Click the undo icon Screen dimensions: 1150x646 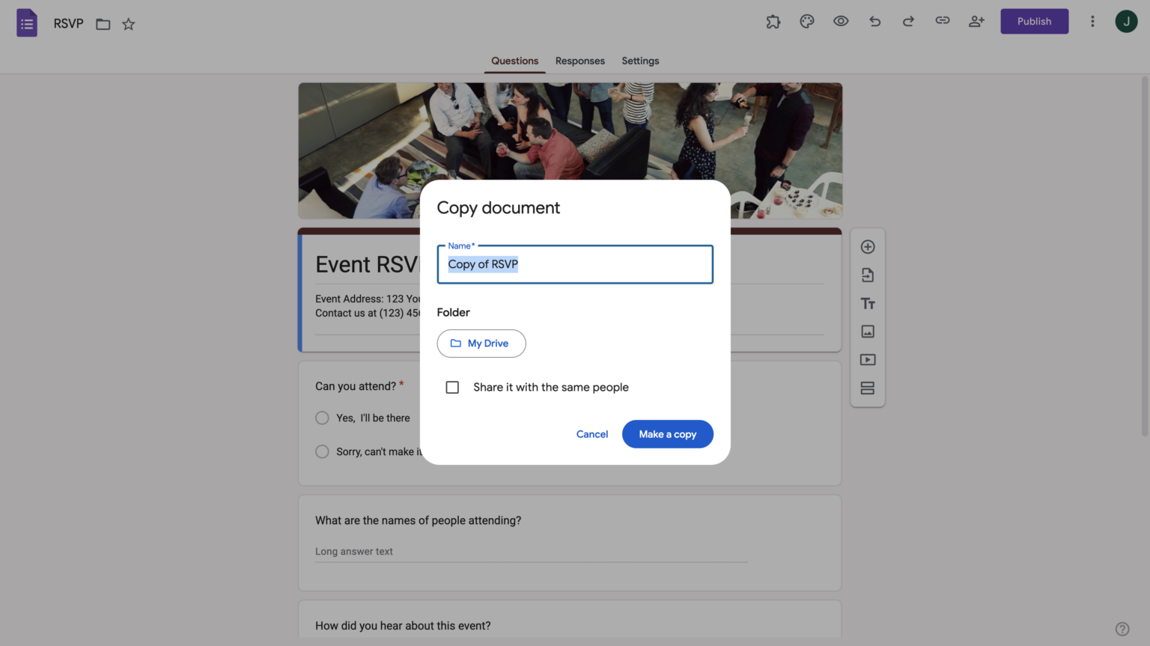[874, 21]
